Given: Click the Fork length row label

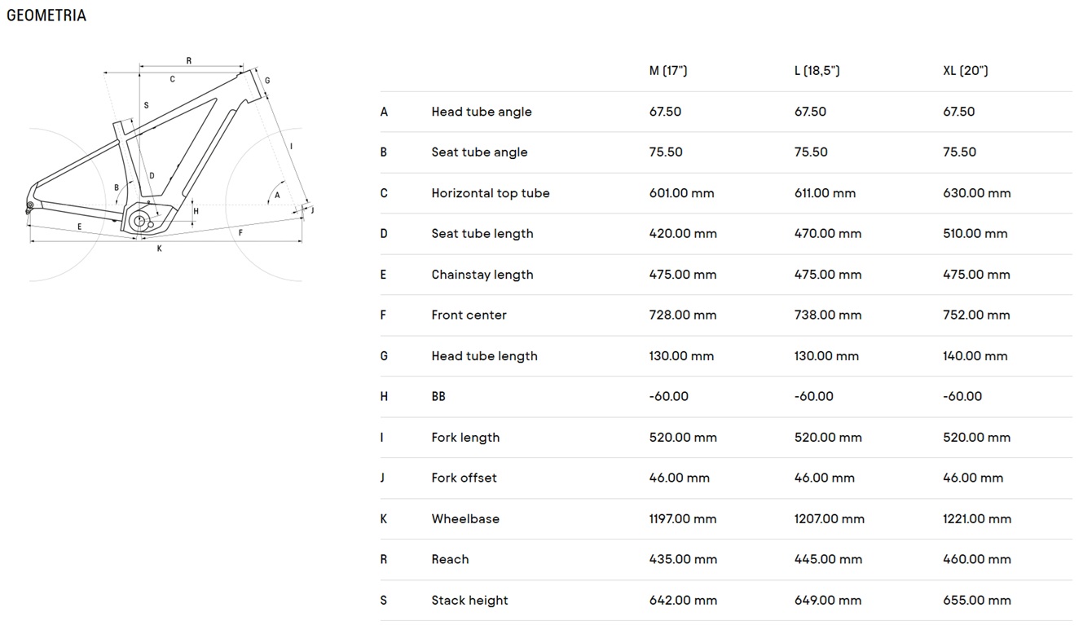Looking at the screenshot, I should pos(465,438).
